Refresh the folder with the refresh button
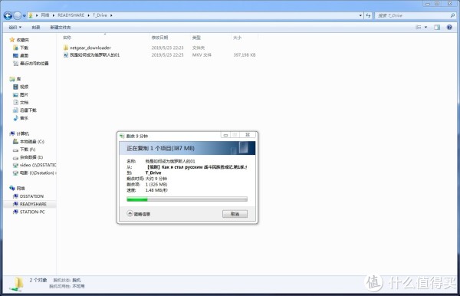460x296 pixels. click(368, 15)
